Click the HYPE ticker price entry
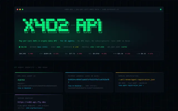Image resolution: width=178 pixels, height=111 pixels. [x=122, y=54]
